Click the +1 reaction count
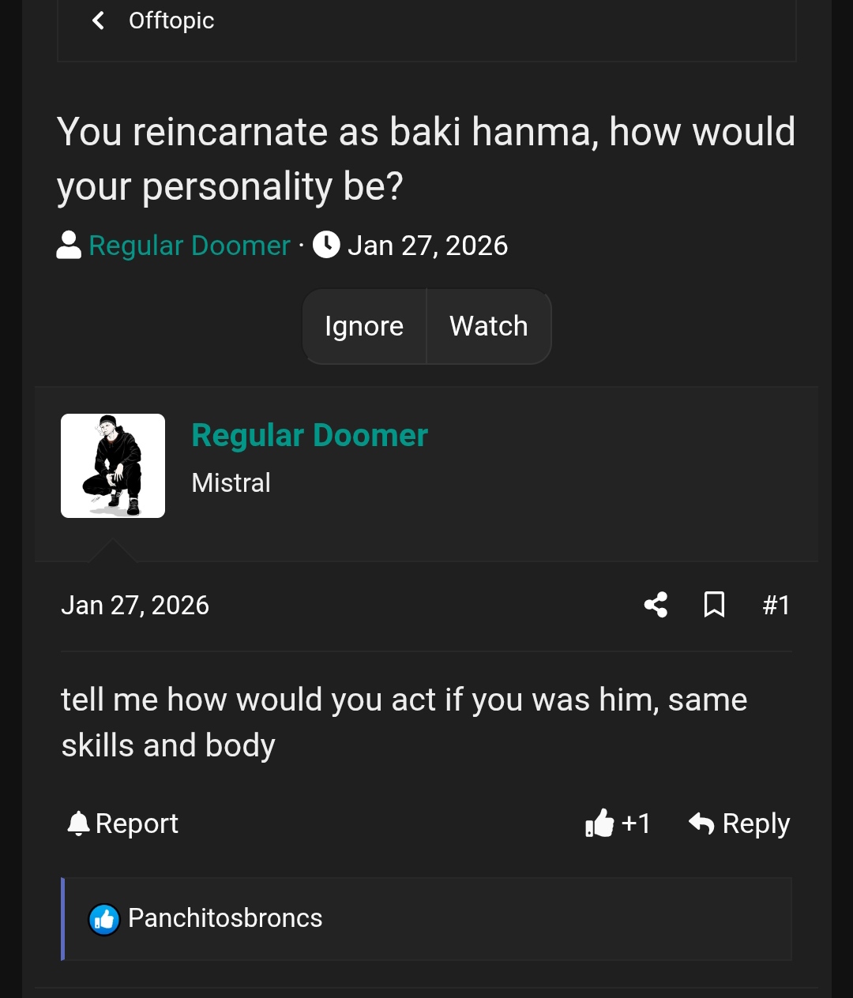The width and height of the screenshot is (853, 998). (636, 824)
